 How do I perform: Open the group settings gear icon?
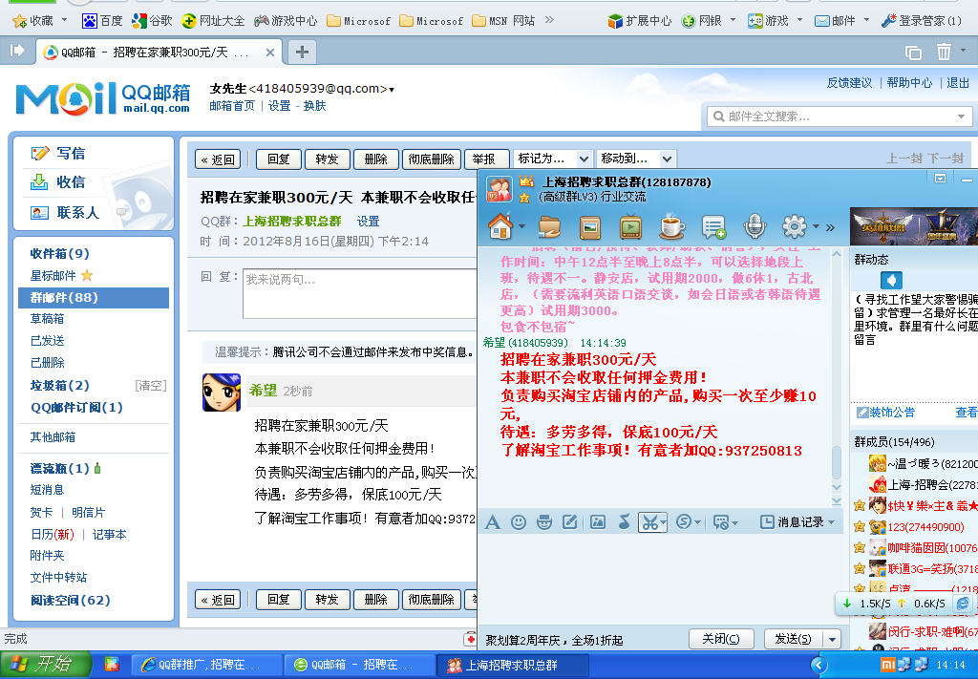pos(794,227)
